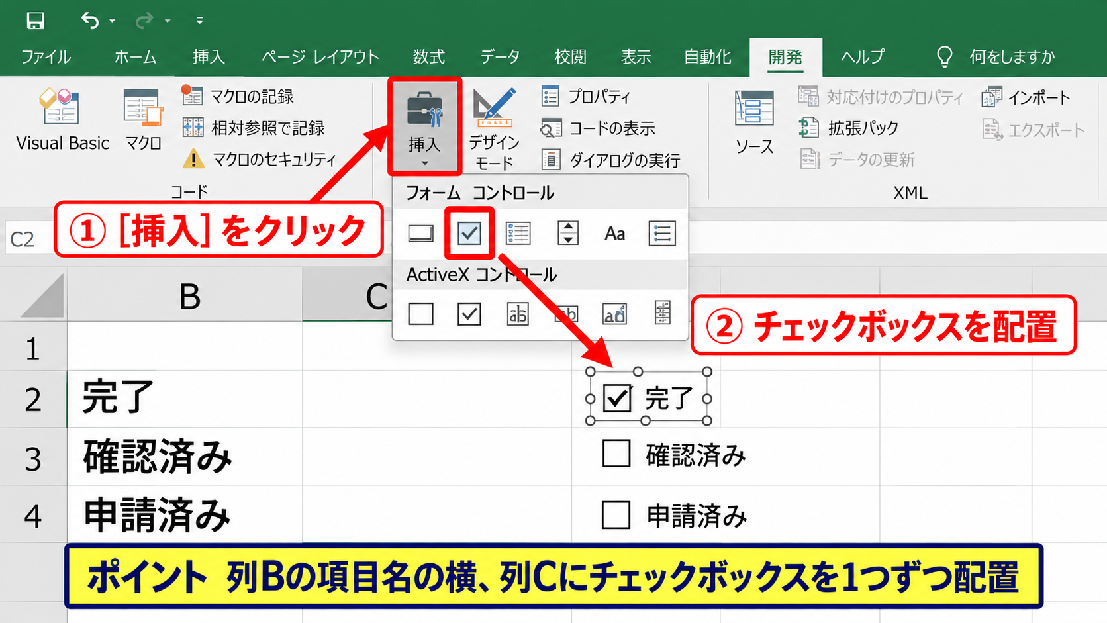The width and height of the screenshot is (1107, 623).
Task: Select the ActiveX Text Box icon
Action: pos(518,314)
